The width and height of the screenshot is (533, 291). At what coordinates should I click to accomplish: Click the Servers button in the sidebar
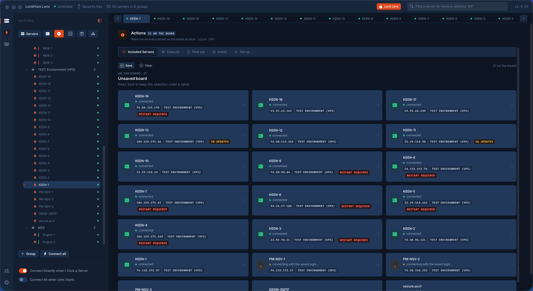click(x=29, y=34)
